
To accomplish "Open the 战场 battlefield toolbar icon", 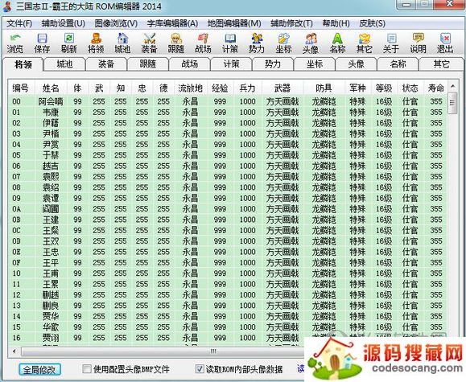I will pos(203,43).
